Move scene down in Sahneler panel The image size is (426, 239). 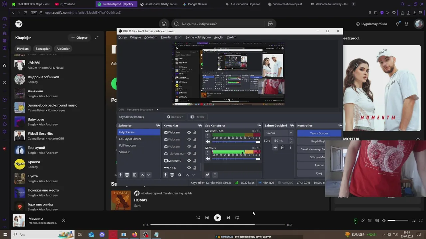pyautogui.click(x=149, y=175)
